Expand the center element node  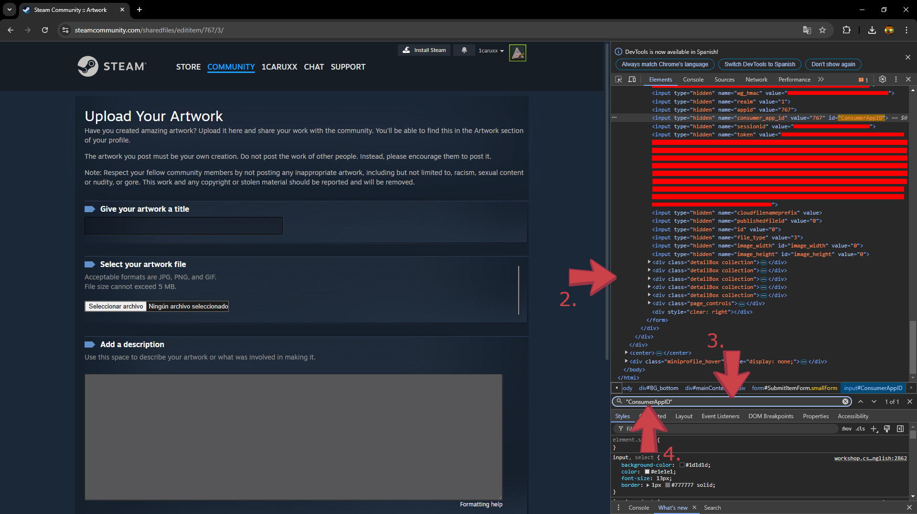(x=626, y=353)
